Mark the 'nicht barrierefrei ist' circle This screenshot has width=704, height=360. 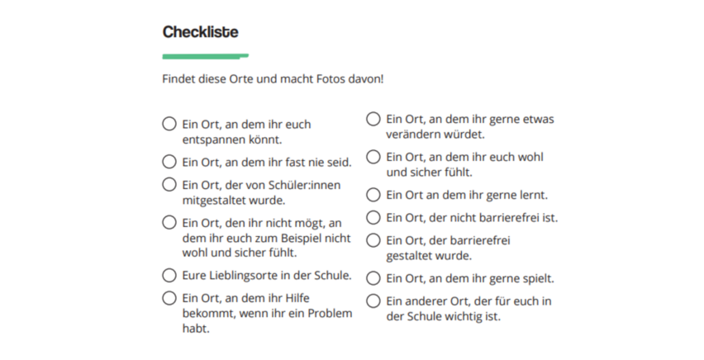coord(373,218)
